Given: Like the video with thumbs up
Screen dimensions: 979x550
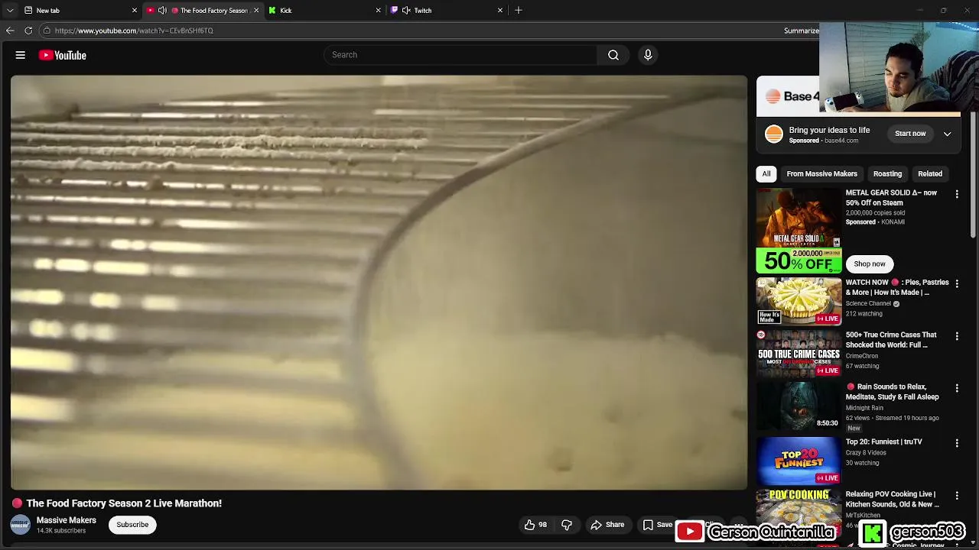Looking at the screenshot, I should (x=535, y=525).
